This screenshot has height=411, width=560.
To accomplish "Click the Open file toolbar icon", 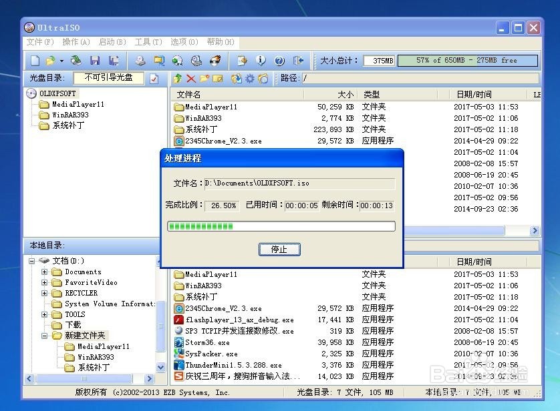I will click(x=51, y=61).
